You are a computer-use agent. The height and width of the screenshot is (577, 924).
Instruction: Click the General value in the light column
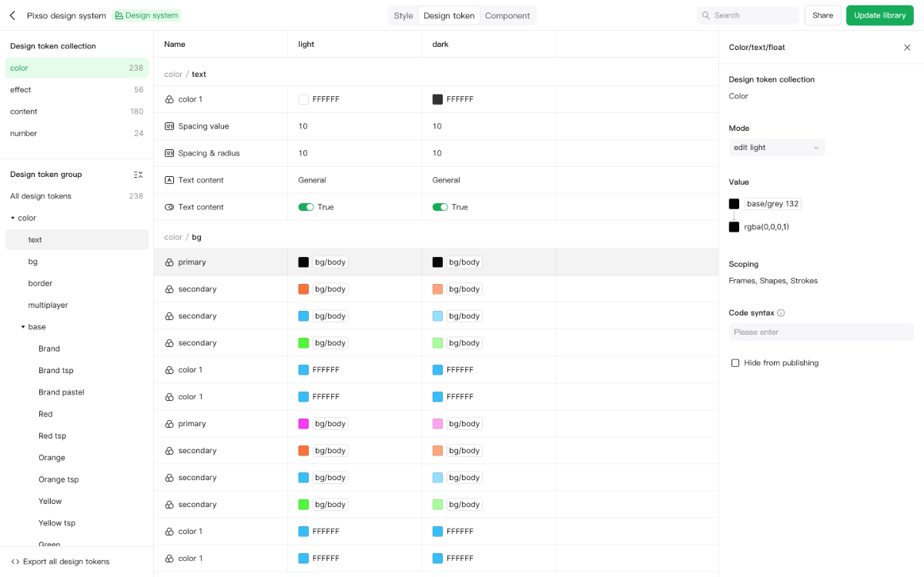pos(312,180)
